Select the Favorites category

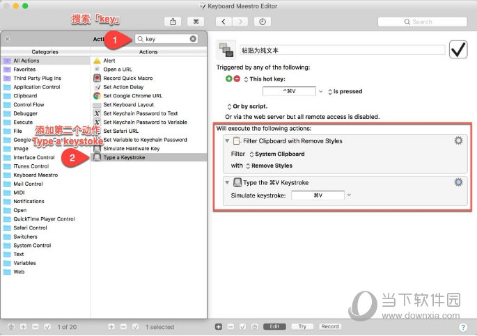45,70
